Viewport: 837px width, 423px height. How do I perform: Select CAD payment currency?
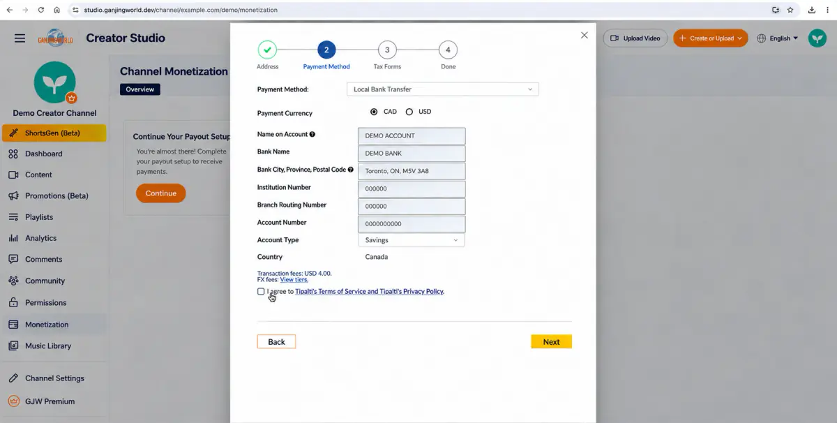click(374, 112)
